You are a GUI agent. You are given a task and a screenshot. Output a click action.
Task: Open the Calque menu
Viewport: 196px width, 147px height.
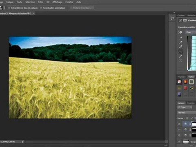[10, 2]
